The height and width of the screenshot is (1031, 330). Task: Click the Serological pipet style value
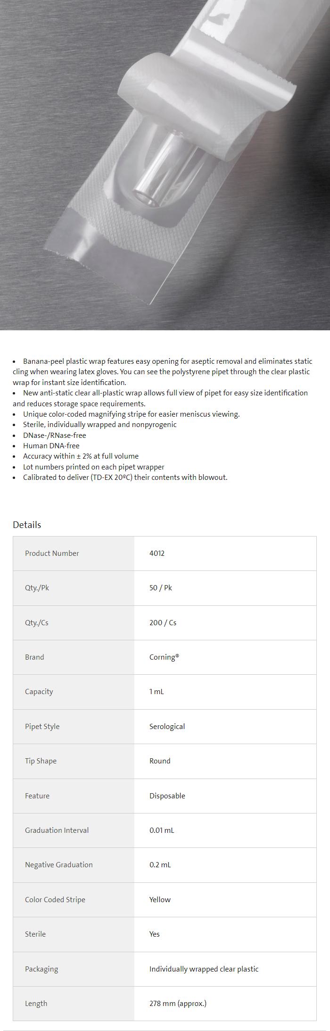167,726
